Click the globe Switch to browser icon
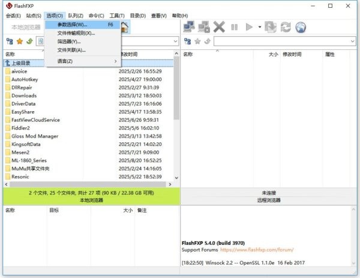 [x=301, y=27]
